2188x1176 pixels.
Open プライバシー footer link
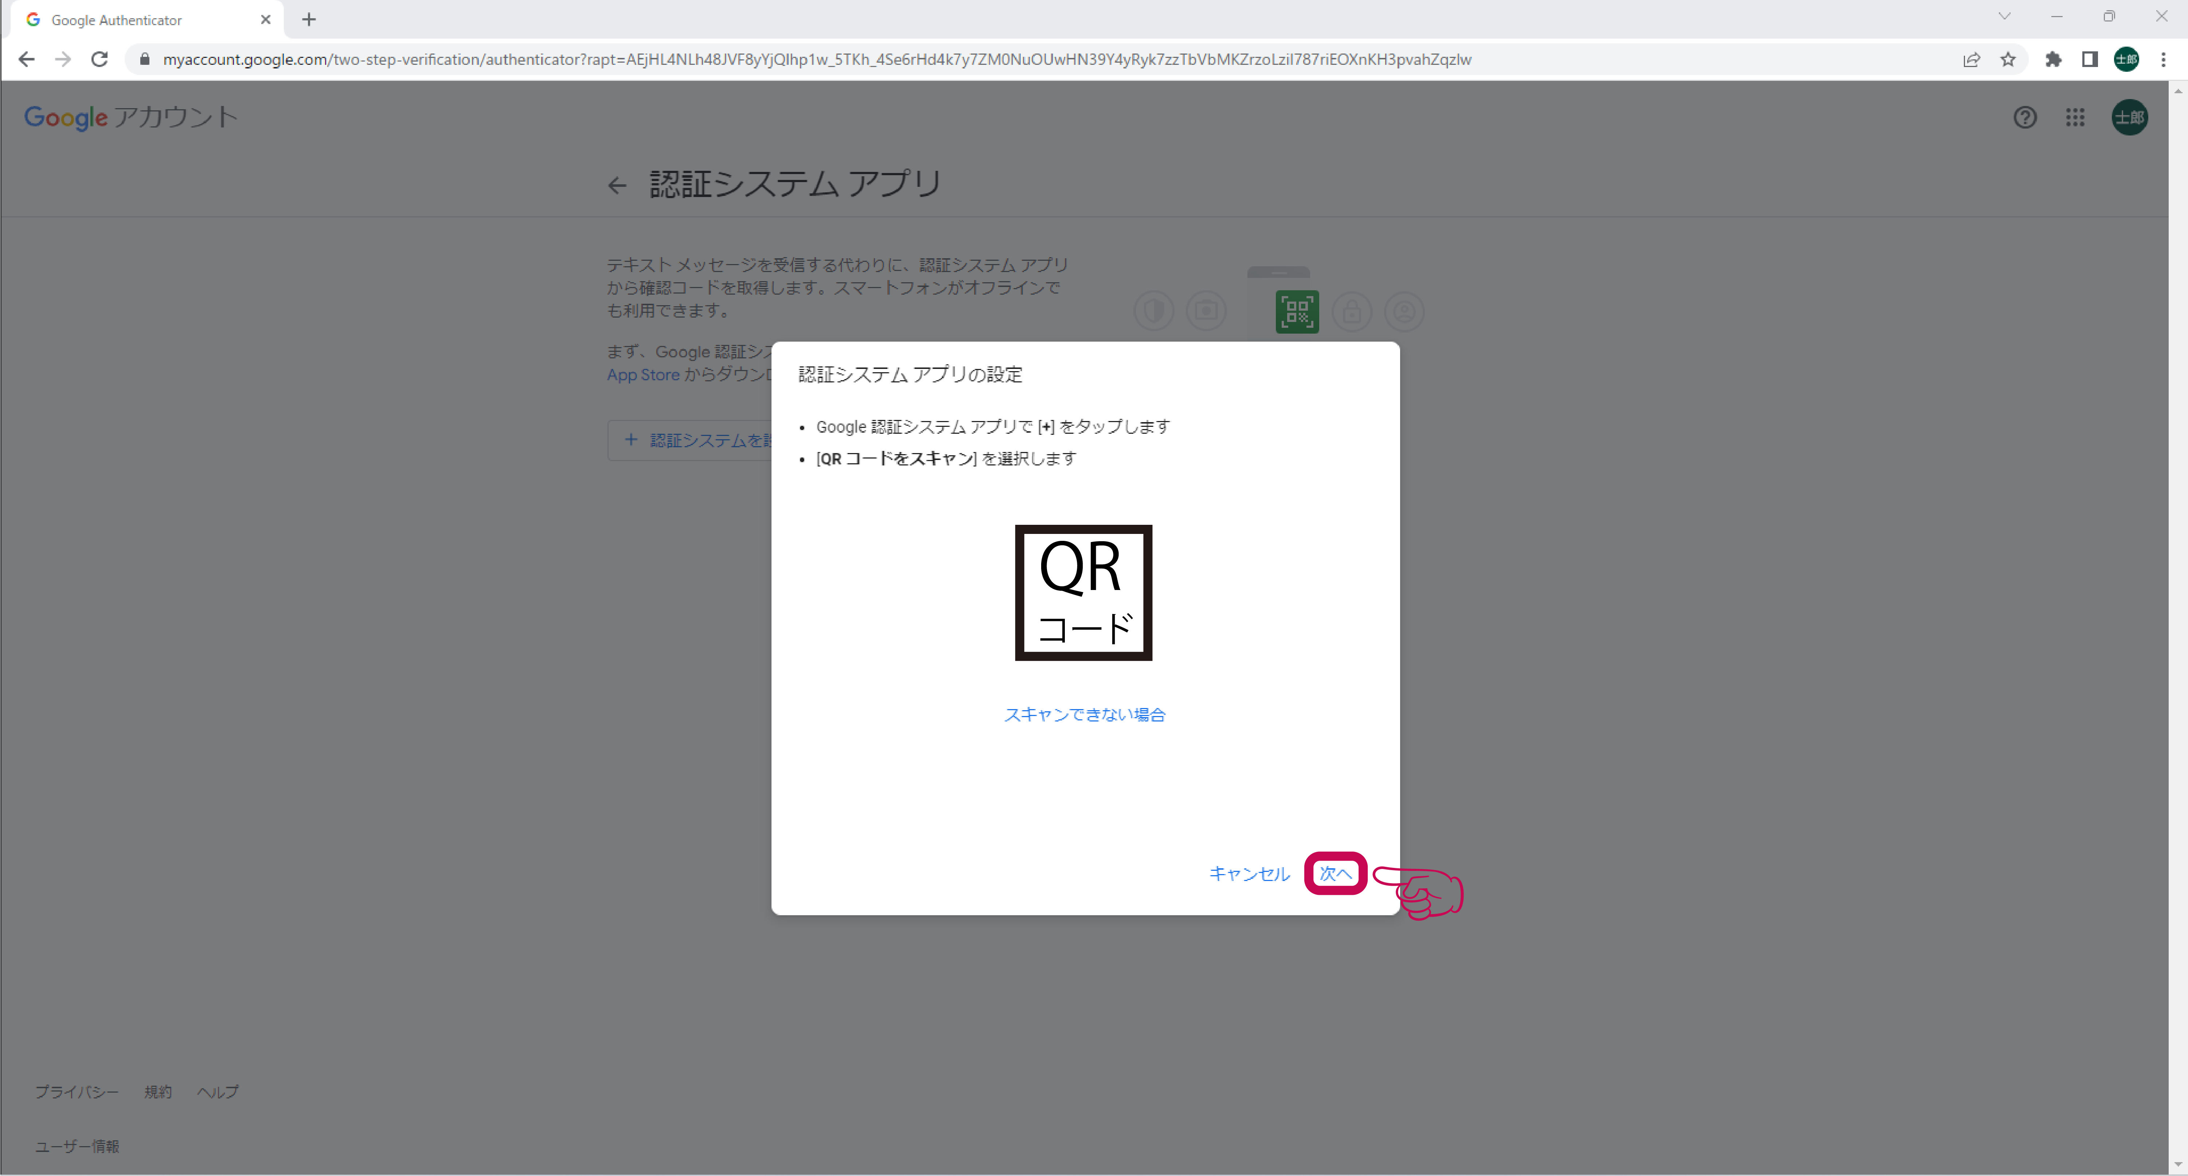click(77, 1092)
